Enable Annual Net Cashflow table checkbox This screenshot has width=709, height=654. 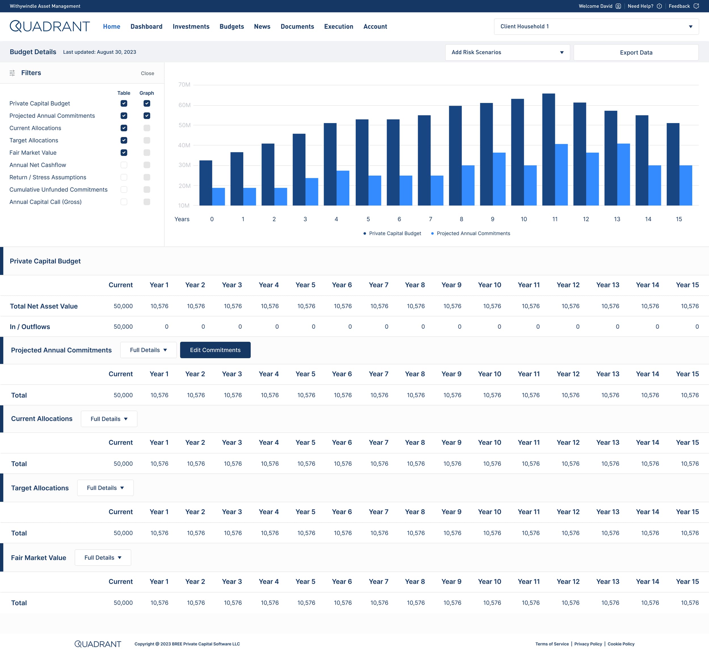coord(124,165)
